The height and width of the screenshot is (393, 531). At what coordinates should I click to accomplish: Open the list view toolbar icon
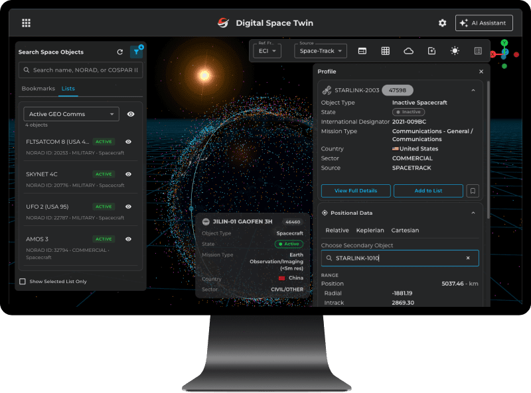tap(478, 51)
